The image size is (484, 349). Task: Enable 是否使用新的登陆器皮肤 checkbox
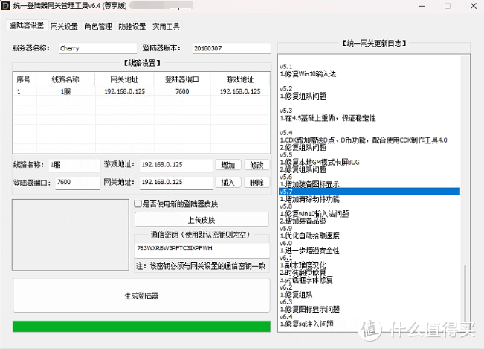pyautogui.click(x=138, y=203)
